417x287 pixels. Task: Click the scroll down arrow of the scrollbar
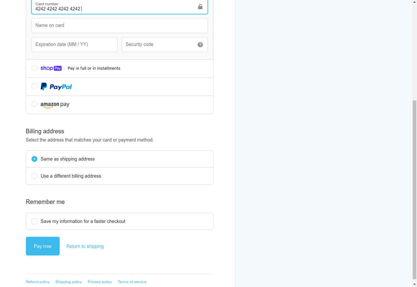[414, 284]
